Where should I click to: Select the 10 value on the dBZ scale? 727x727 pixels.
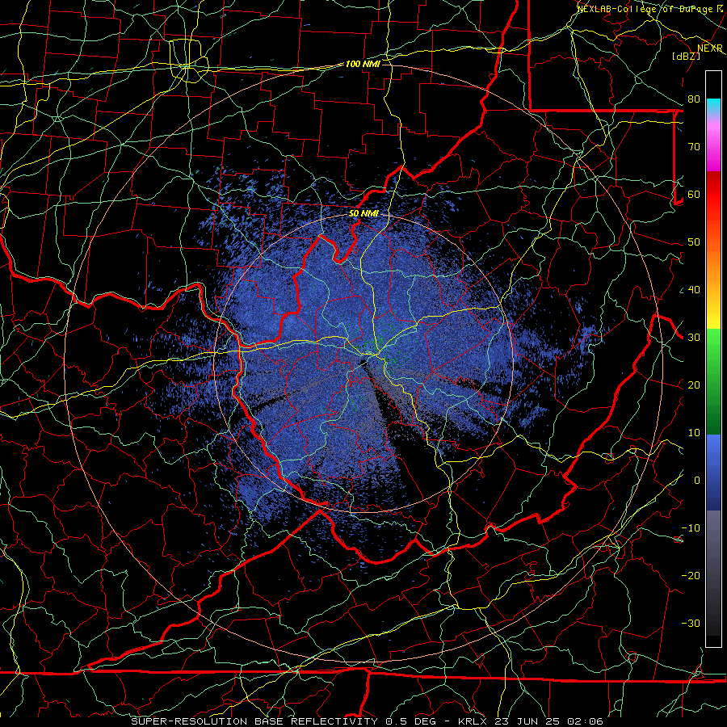pyautogui.click(x=694, y=433)
